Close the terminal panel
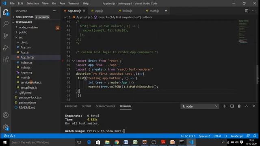This screenshot has width=260, height=146. click(254, 106)
